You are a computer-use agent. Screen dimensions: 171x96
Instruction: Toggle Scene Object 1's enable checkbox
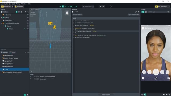coord(28,20)
